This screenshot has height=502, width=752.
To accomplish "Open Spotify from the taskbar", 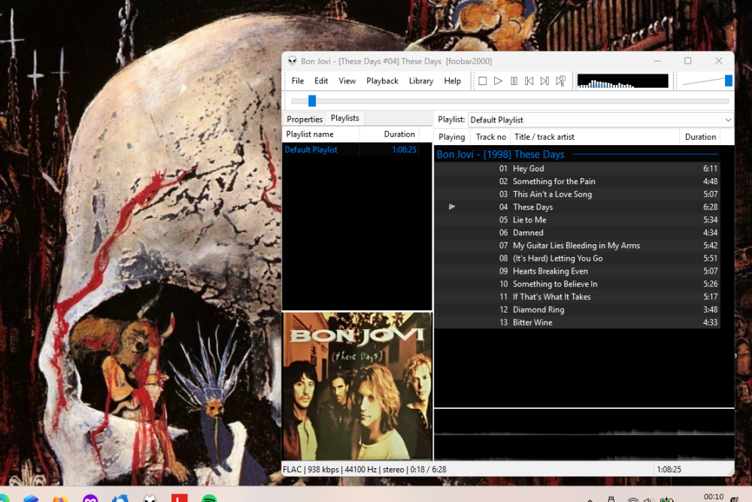I will (209, 499).
